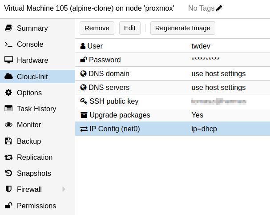Select the IP Config (net0) row label
Image resolution: width=270 pixels, height=215 pixels.
click(114, 129)
